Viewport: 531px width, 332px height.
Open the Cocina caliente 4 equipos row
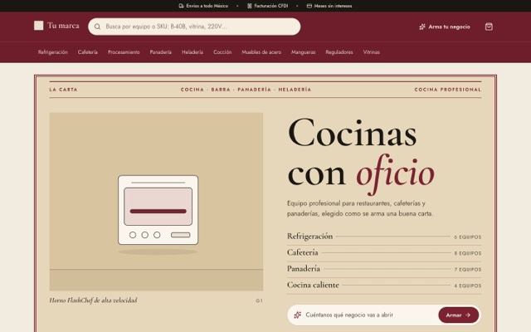pos(384,286)
